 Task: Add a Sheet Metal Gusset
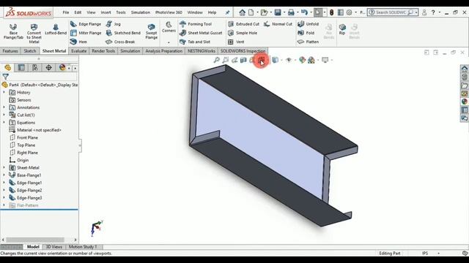(201, 33)
